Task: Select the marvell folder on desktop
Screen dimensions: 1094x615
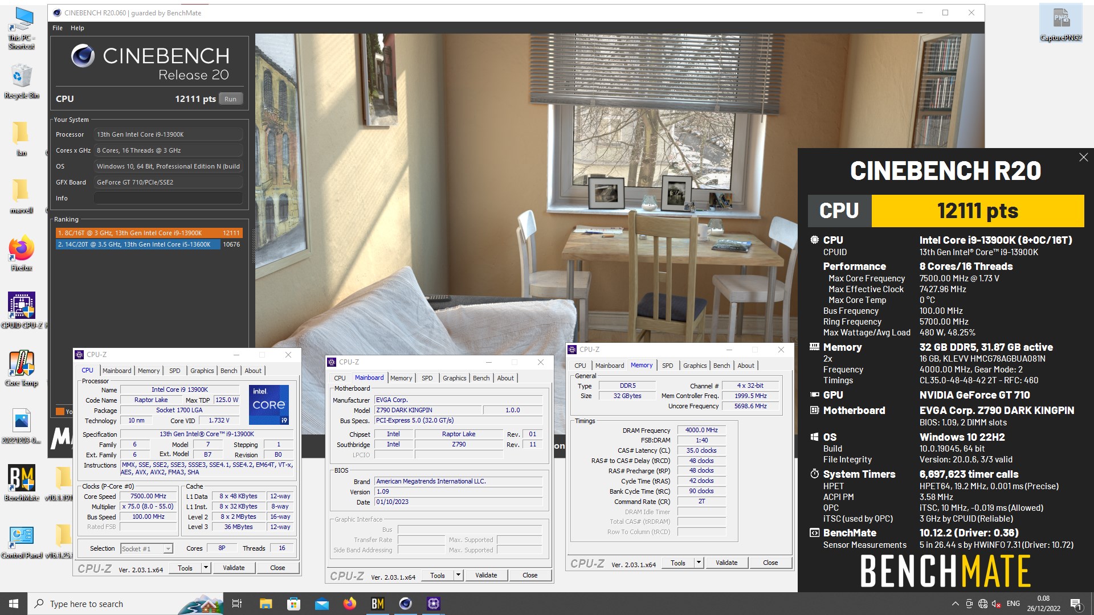Action: pos(21,195)
